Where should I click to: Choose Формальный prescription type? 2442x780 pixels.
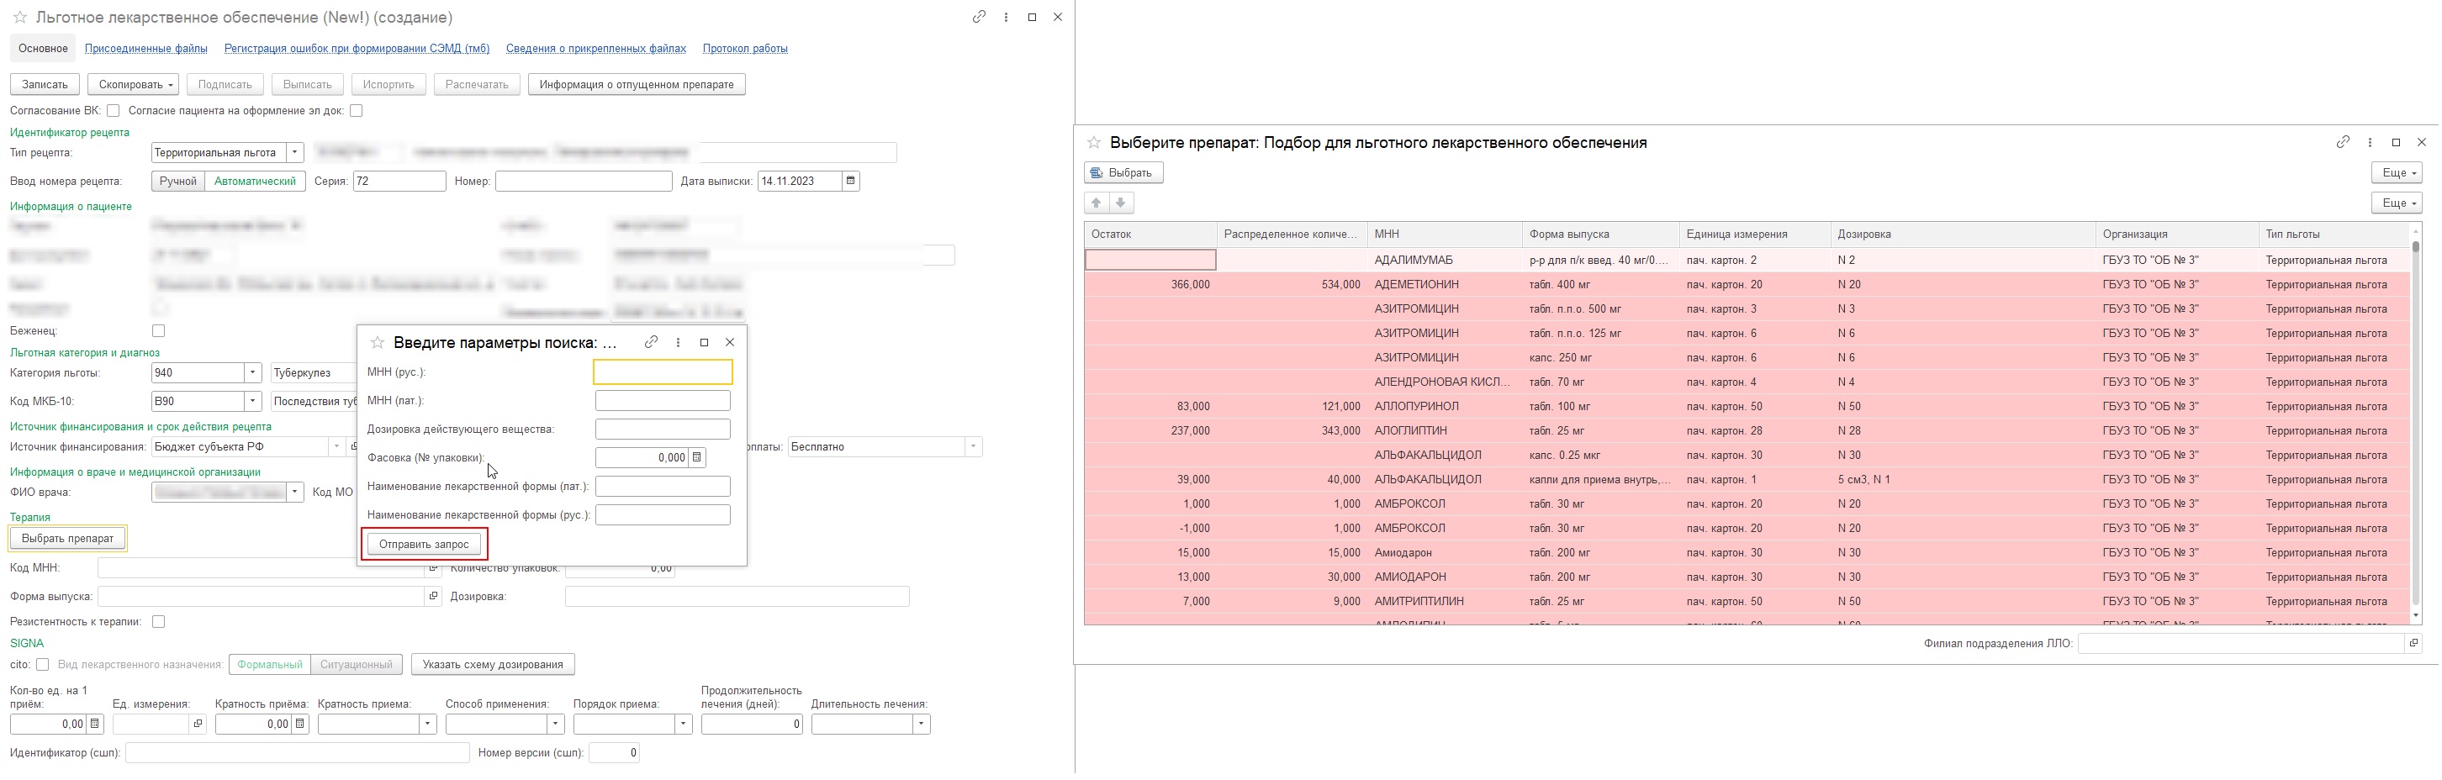(x=270, y=664)
